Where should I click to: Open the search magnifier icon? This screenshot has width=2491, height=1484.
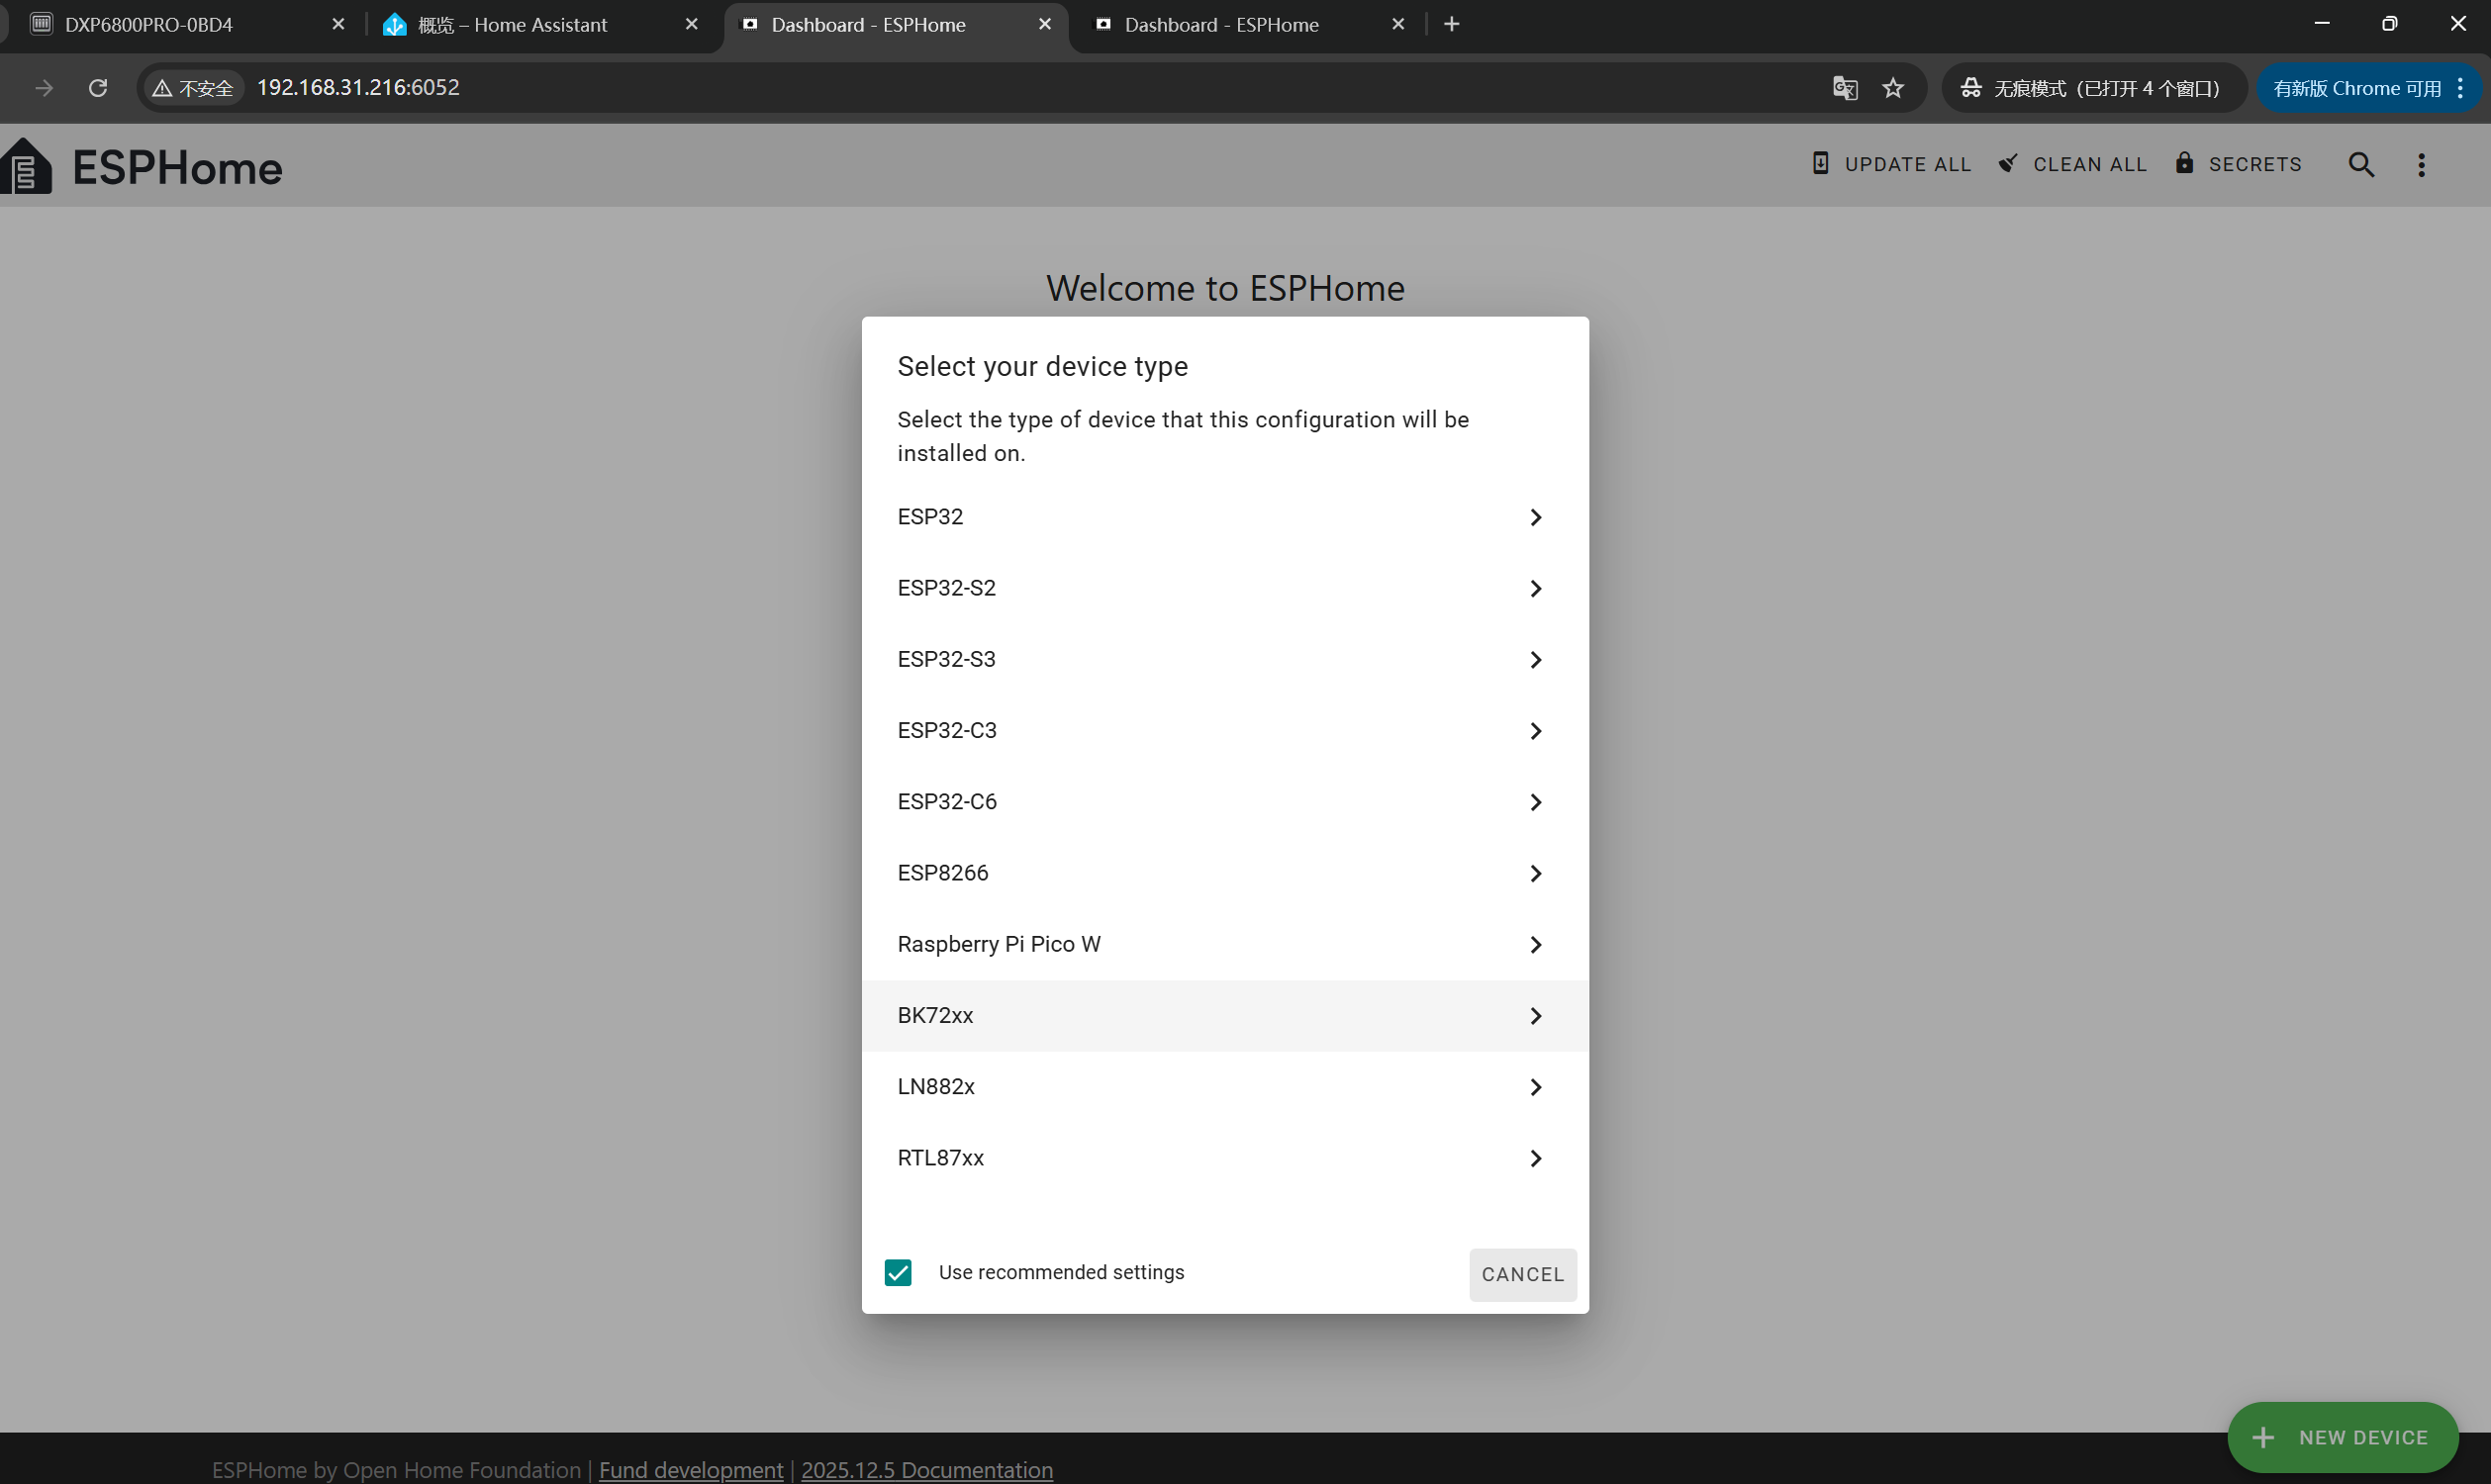coord(2361,165)
